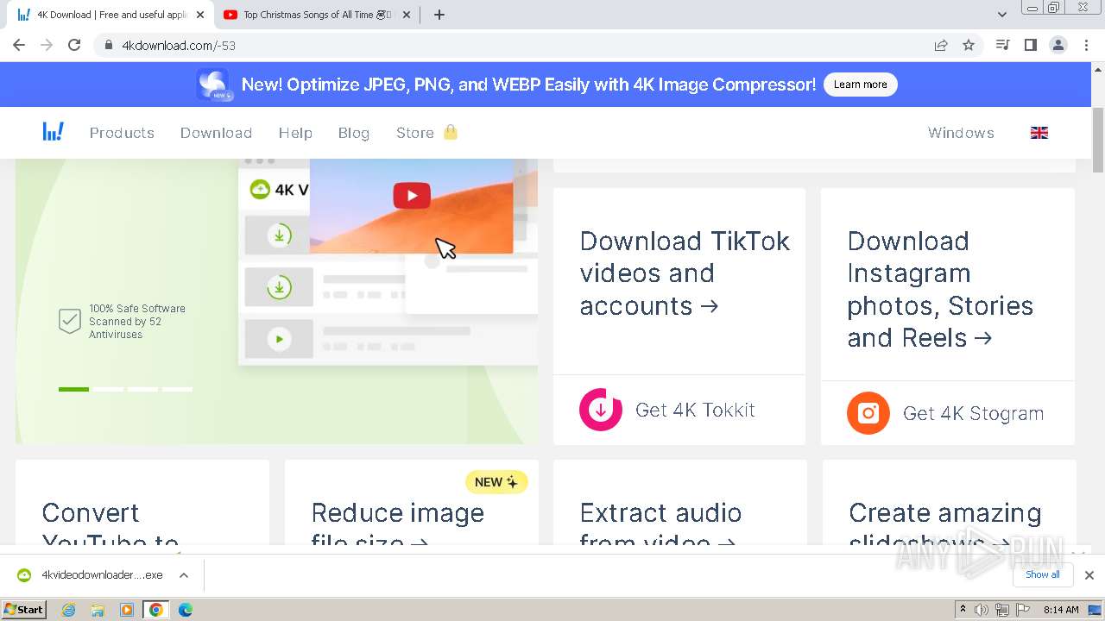Close the 4K Download tab
The height and width of the screenshot is (621, 1105).
tap(200, 15)
